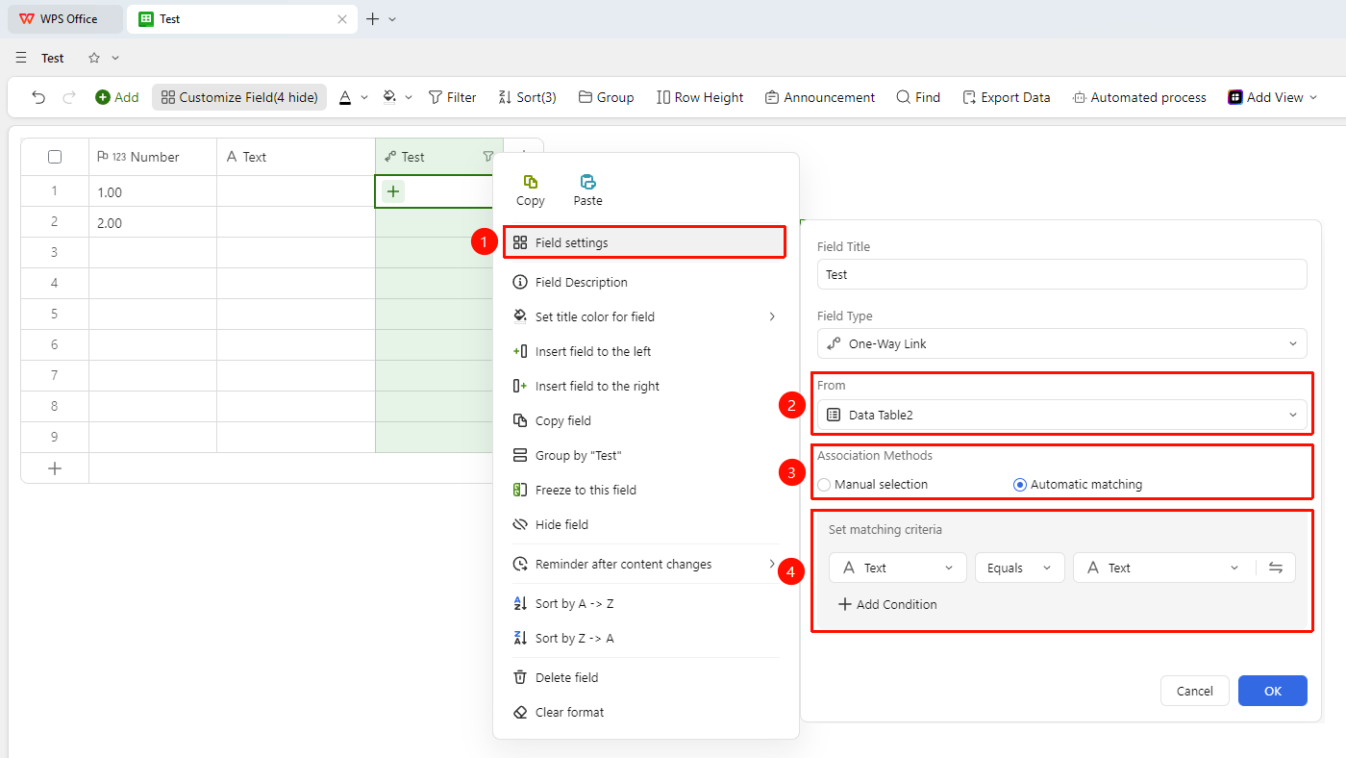
Task: Click the undo arrow icon
Action: click(x=38, y=97)
